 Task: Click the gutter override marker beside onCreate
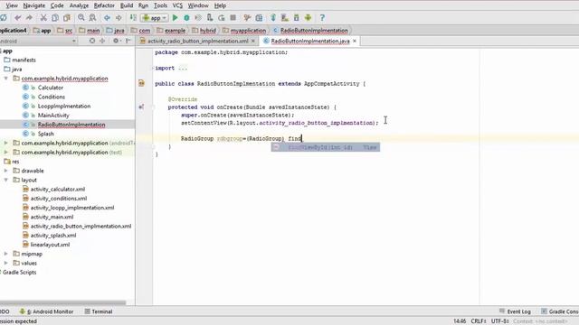coord(141,107)
